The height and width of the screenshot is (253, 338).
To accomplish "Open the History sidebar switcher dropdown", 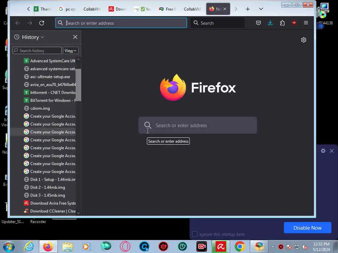I will pos(29,37).
